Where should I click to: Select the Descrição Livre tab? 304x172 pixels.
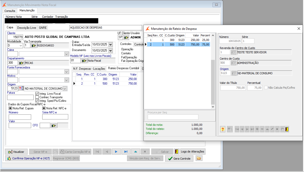27,28
